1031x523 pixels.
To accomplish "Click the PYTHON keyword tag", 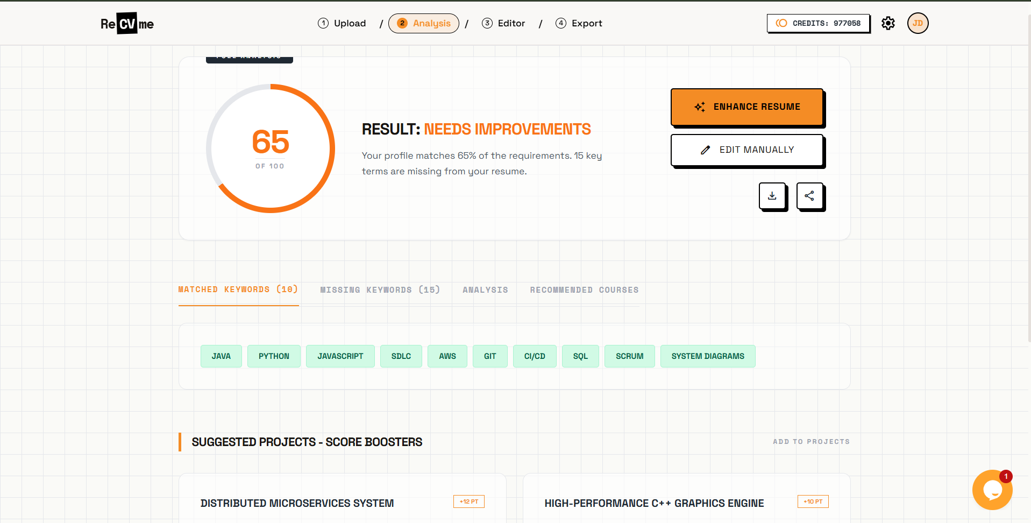I will (x=274, y=356).
